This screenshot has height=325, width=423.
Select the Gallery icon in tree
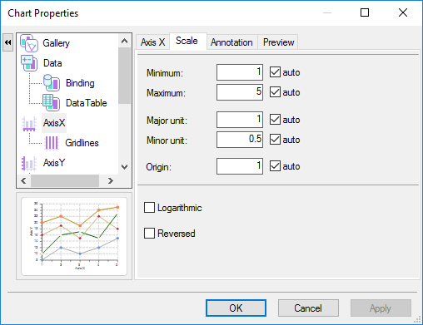point(29,43)
